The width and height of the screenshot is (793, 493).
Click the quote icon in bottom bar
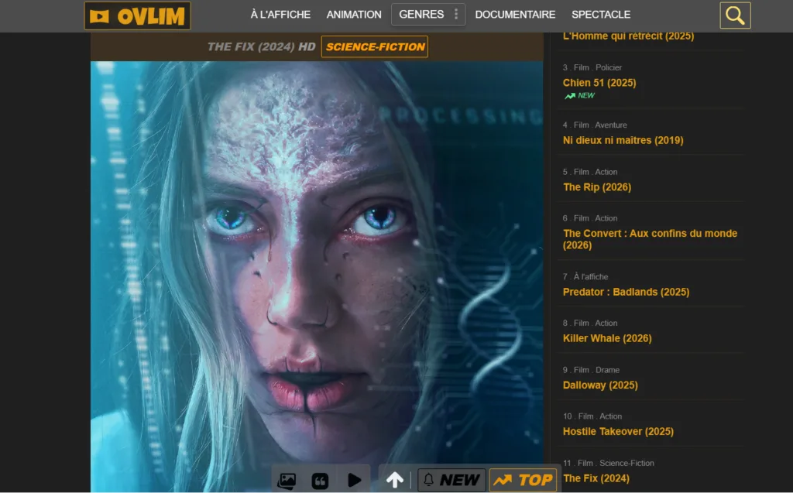[320, 481]
